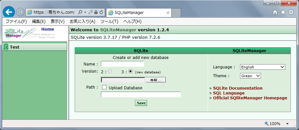Open the browser Home icon
The height and width of the screenshot is (130, 299).
[x=275, y=12]
